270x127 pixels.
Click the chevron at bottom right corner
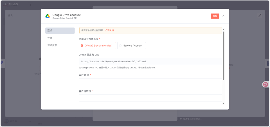pos(265,124)
